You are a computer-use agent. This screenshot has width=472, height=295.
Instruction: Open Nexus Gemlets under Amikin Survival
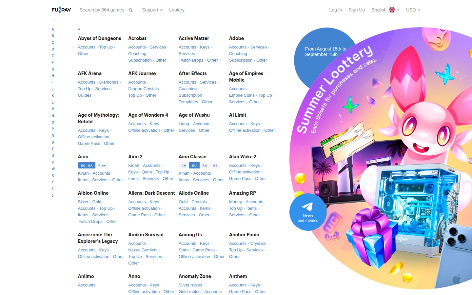[x=143, y=250]
